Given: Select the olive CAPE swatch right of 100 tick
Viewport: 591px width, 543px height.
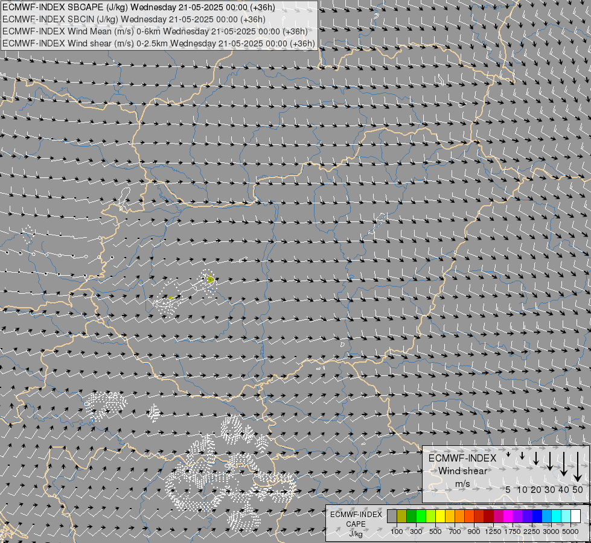Looking at the screenshot, I should 402,516.
